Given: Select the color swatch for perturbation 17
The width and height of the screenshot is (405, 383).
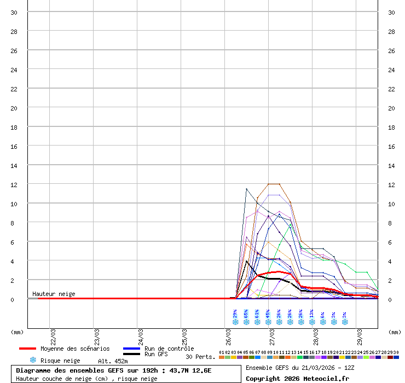Looking at the screenshot, I should pyautogui.click(x=317, y=357).
